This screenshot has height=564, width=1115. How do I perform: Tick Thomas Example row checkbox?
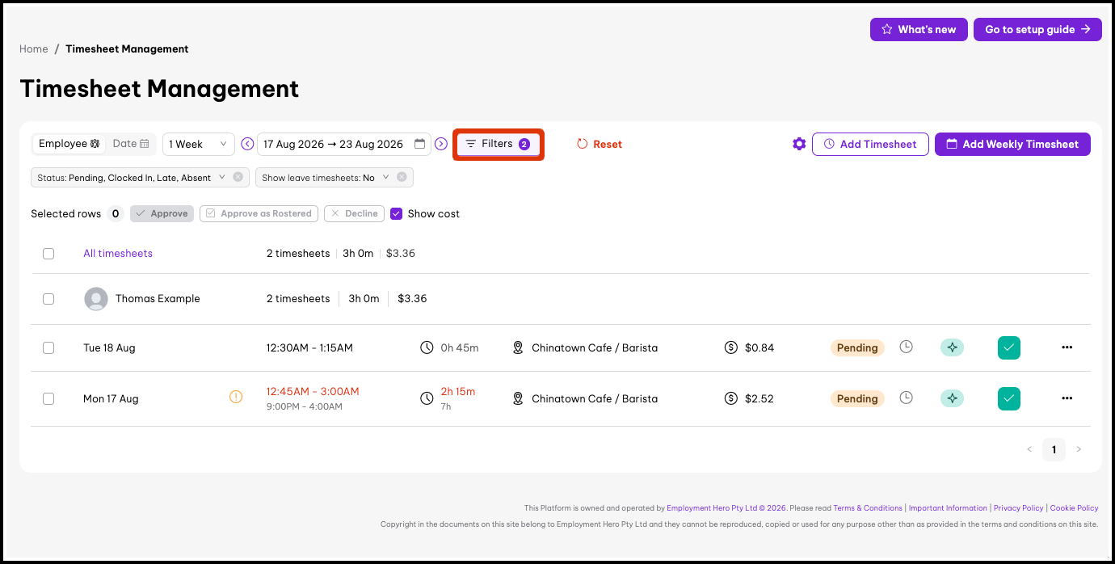coord(48,299)
